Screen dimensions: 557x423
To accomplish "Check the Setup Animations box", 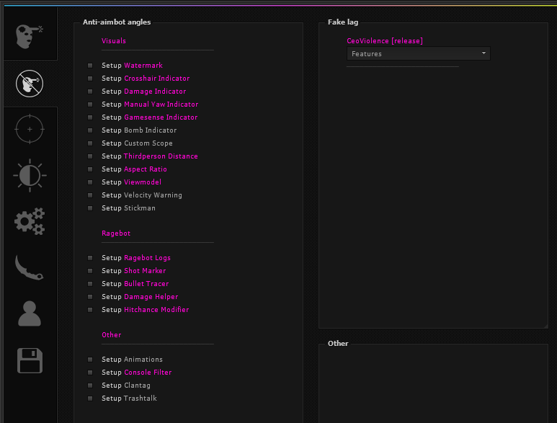I will (90, 360).
